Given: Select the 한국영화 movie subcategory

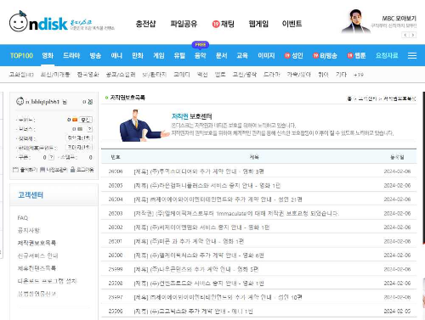Looking at the screenshot, I should (88, 75).
